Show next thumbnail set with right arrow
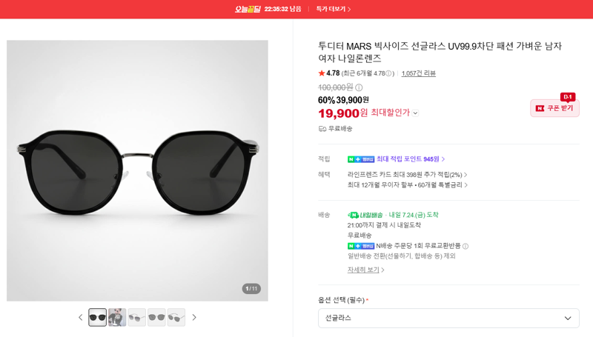Screen dimensions: 593x337 click(x=194, y=317)
